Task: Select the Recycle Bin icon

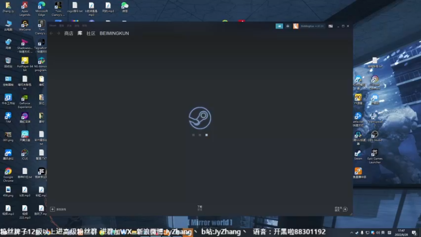Action: pyautogui.click(x=8, y=62)
